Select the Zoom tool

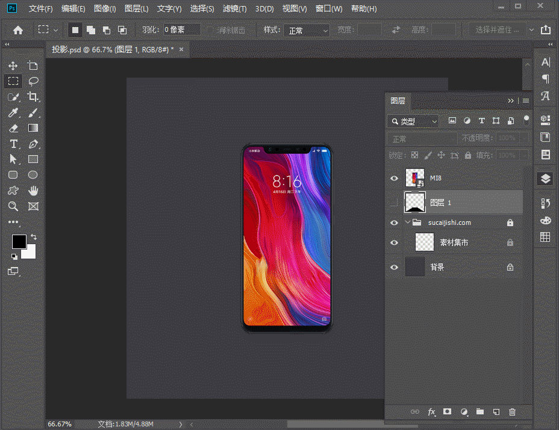[13, 206]
